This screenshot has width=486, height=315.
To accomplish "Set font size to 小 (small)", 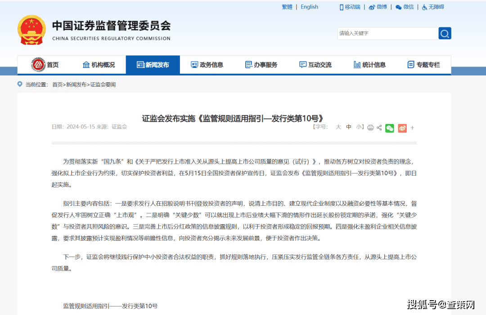I will 359,127.
